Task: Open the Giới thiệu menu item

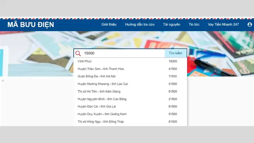Action: point(109,24)
